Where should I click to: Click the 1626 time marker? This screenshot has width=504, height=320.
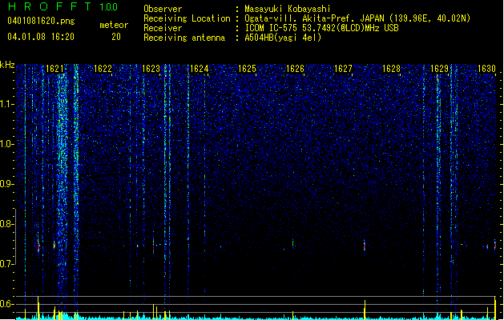click(x=295, y=69)
